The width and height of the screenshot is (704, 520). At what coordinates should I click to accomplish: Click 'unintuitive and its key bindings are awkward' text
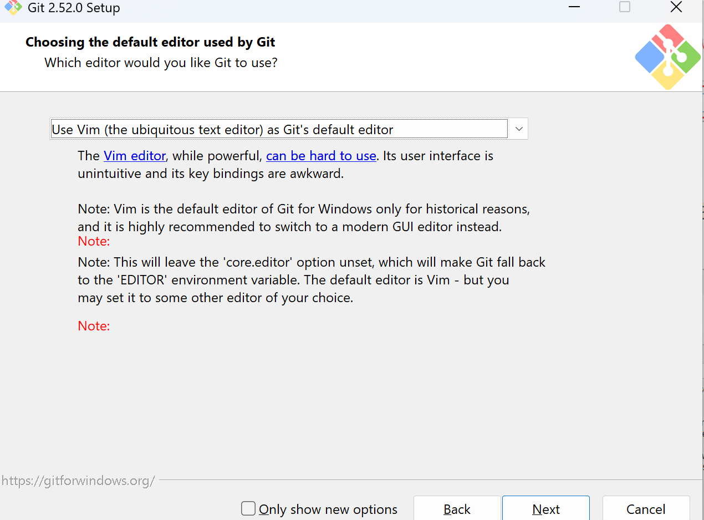point(211,174)
